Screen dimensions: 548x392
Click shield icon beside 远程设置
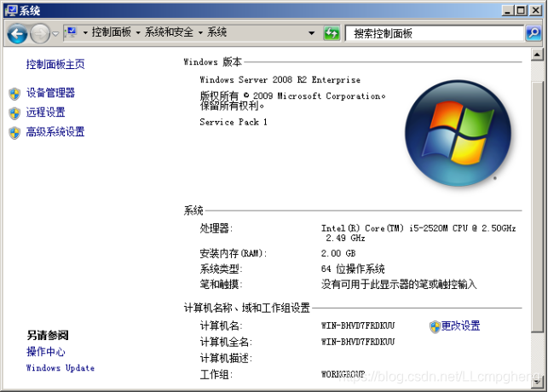point(14,113)
